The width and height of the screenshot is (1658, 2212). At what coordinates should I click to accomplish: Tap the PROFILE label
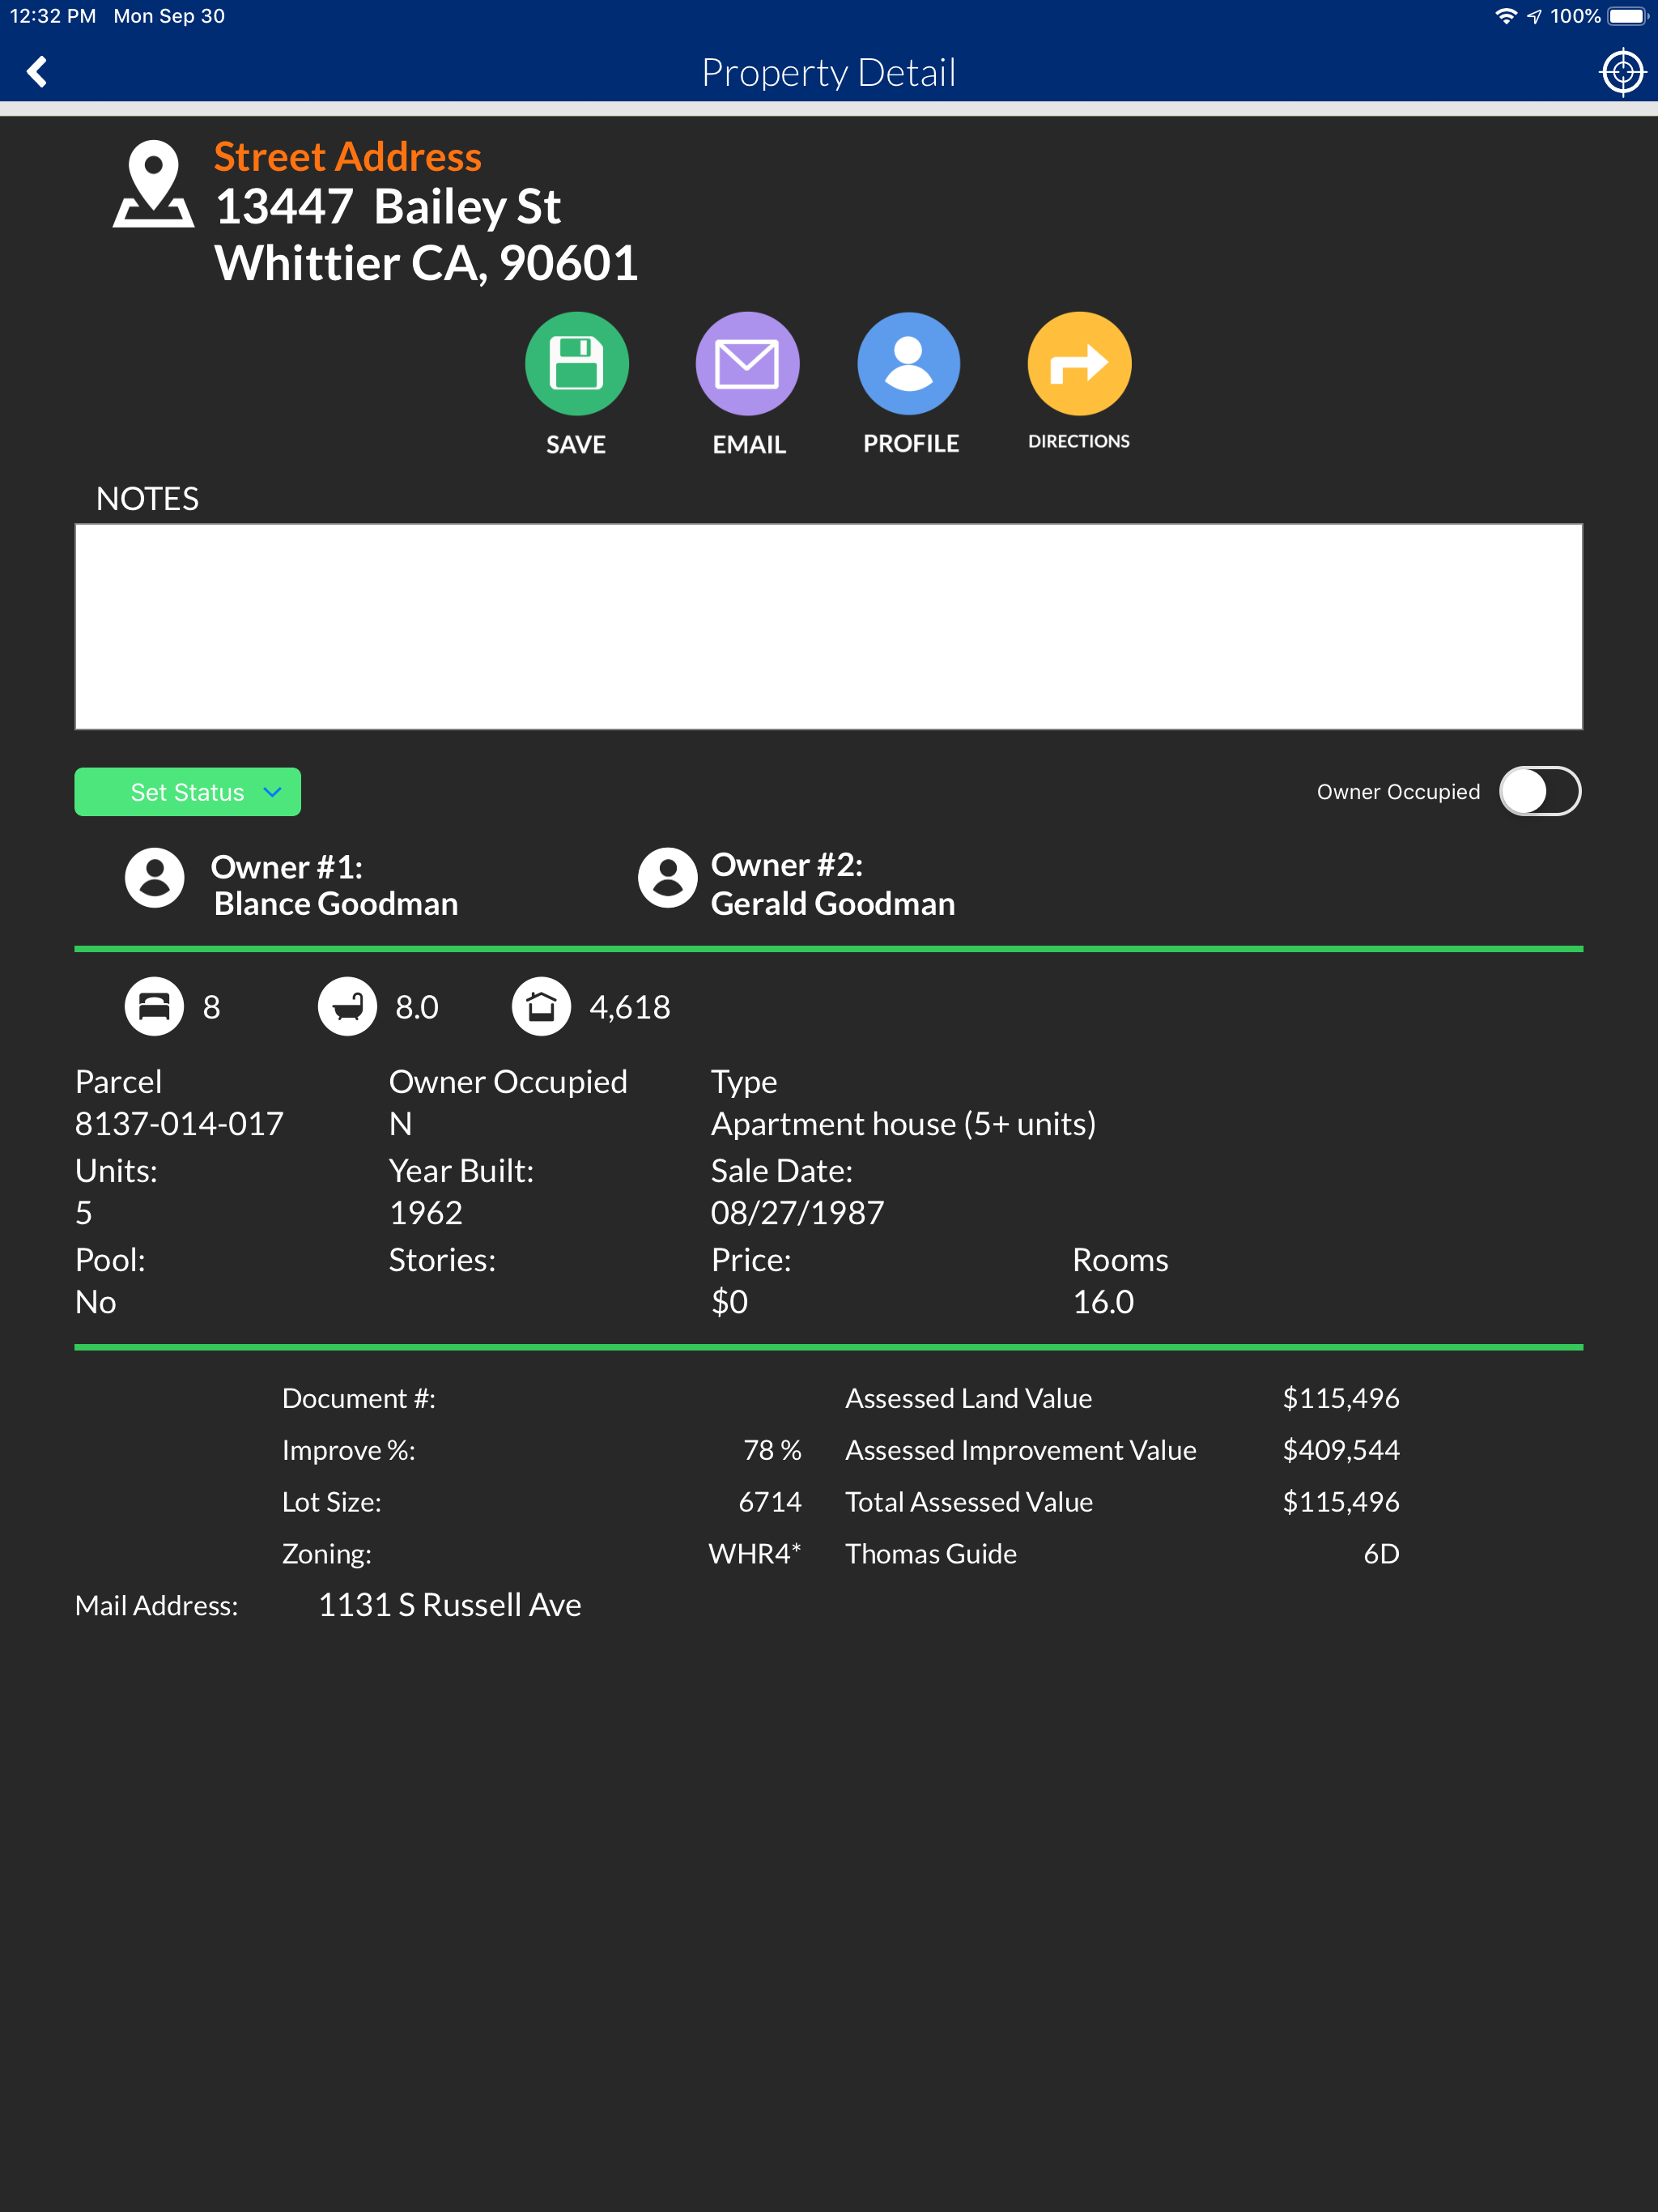tap(911, 444)
